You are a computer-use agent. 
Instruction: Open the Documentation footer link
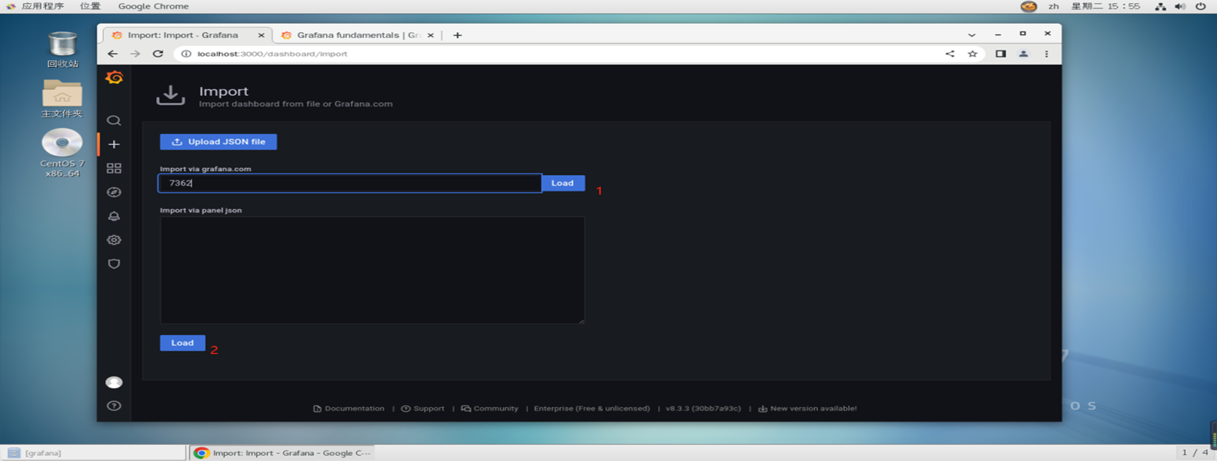[349, 409]
